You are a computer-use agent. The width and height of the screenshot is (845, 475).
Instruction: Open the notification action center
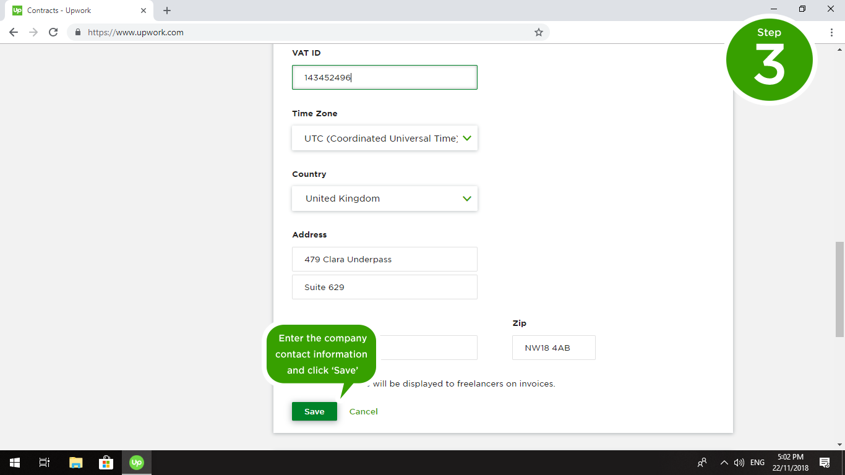[824, 462]
